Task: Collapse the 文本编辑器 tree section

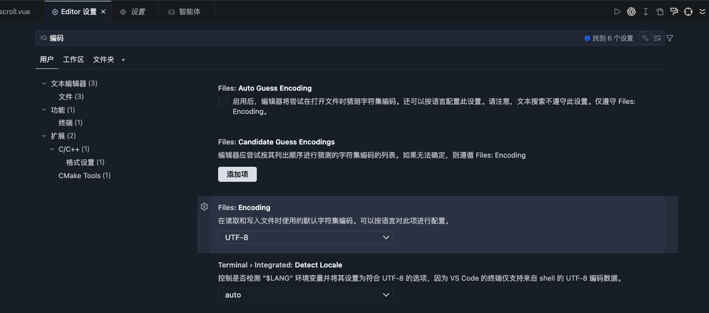Action: (x=44, y=83)
